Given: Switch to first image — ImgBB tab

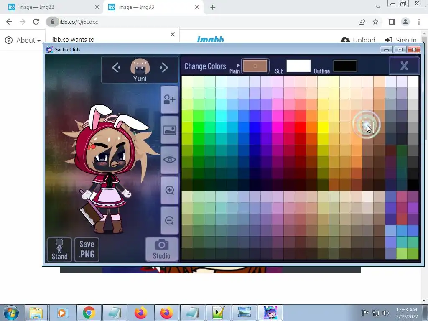Looking at the screenshot, I should [52, 7].
